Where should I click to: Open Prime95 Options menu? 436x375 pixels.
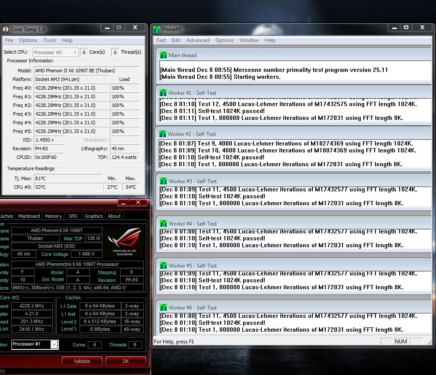[224, 40]
